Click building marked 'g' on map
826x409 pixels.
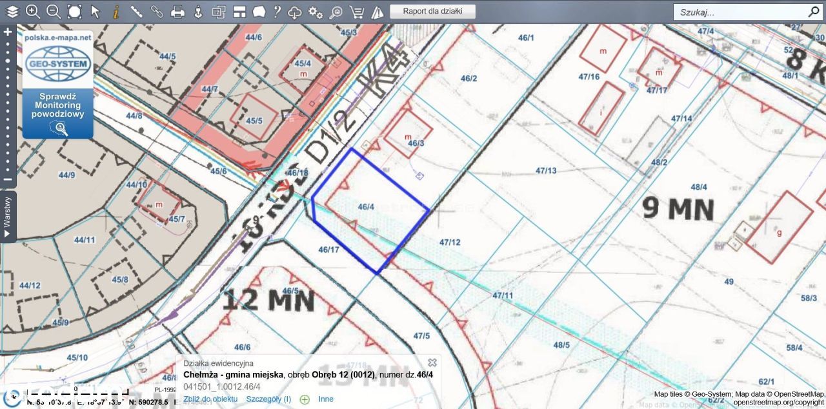coord(780,227)
